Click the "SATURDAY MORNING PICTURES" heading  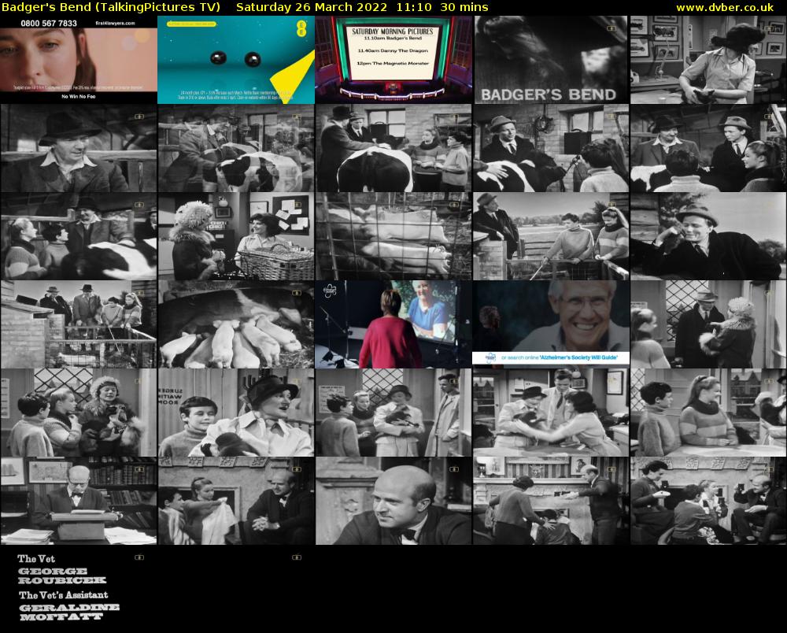coord(393,31)
